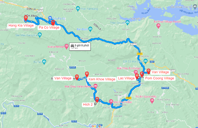Select the Lac Village label
Screen dimensions: 198x128
tap(126, 78)
